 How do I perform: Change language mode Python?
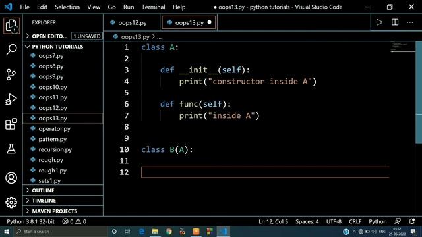tap(378, 221)
